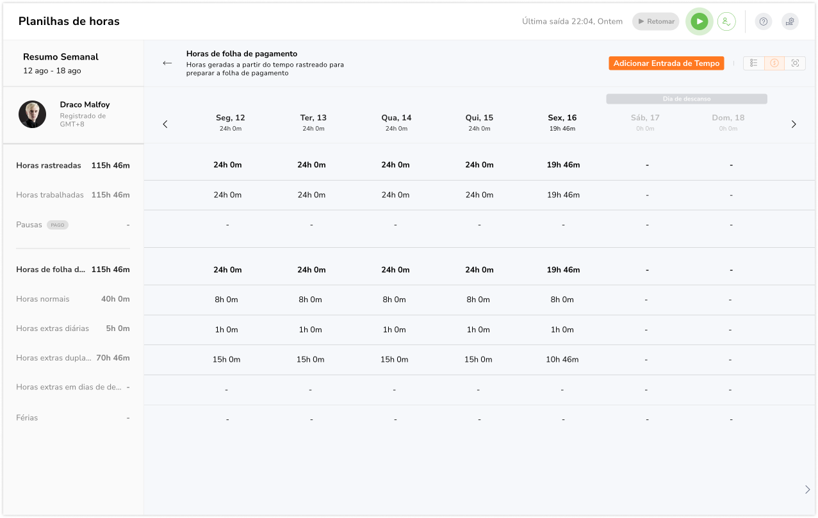Open Draco Malfoy's avatar picture

coord(32,115)
